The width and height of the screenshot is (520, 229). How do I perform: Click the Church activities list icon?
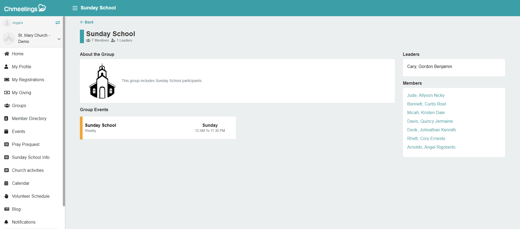pyautogui.click(x=6, y=170)
